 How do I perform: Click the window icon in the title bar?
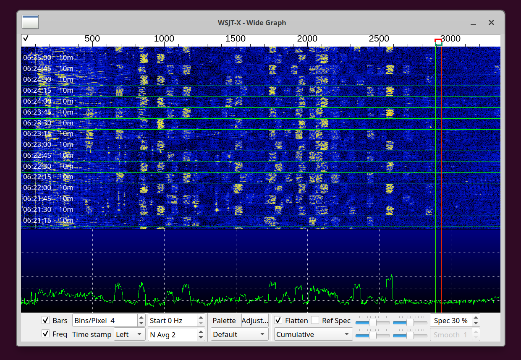pyautogui.click(x=30, y=22)
